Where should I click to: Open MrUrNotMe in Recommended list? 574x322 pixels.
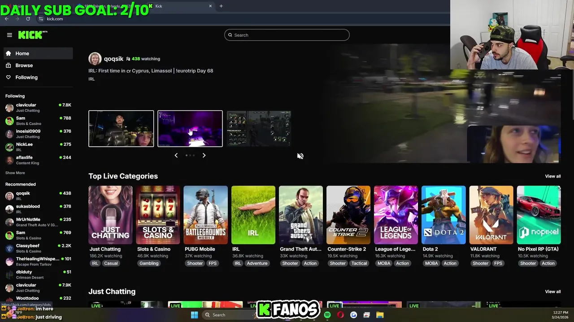[x=38, y=222]
